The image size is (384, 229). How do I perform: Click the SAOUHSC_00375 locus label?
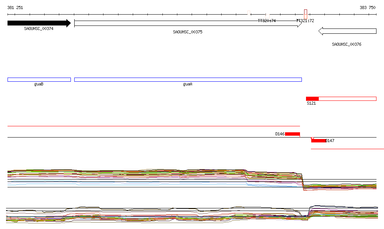click(x=187, y=32)
